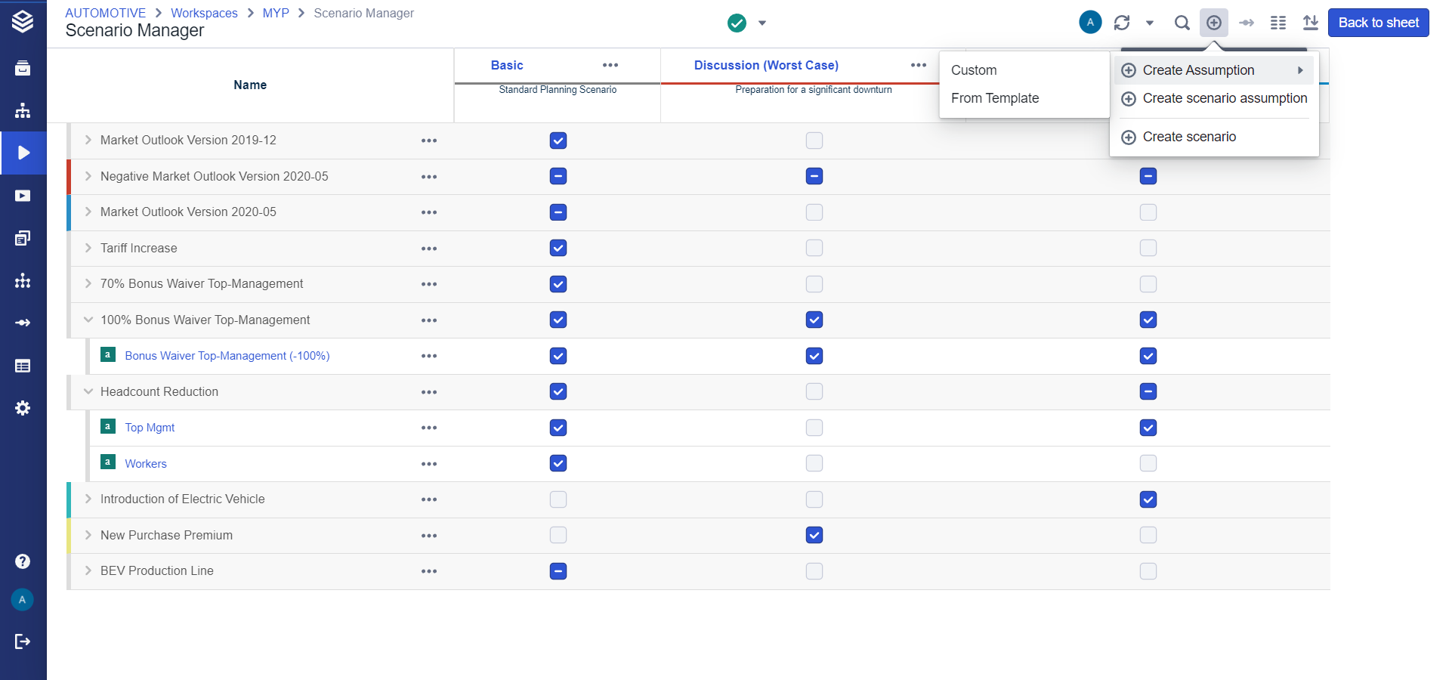Click red color bar of Negative Market Outlook
This screenshot has width=1449, height=680.
69,177
